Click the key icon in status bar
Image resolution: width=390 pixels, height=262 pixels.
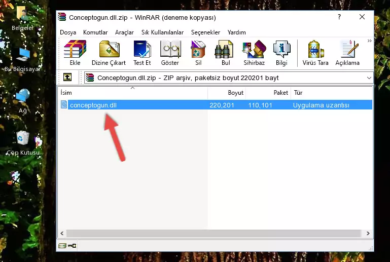[72, 246]
